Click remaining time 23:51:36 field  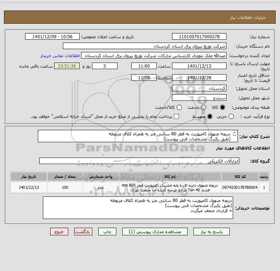[x=67, y=66]
